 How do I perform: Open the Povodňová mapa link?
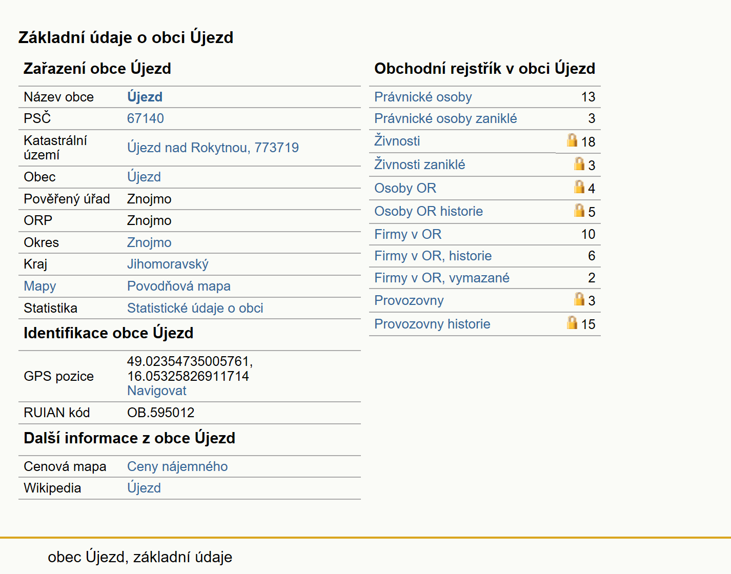[179, 286]
